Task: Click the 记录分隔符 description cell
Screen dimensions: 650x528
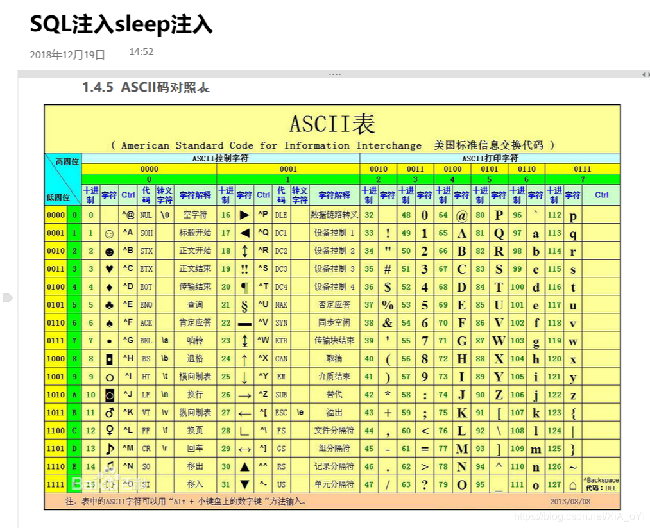Action: click(334, 466)
